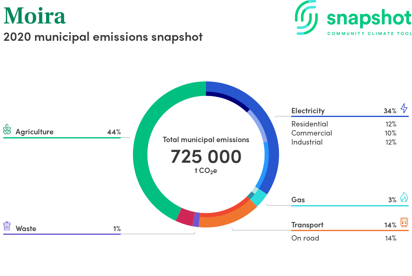412x276 pixels.
Task: Click the snapshot wordmark text
Action: click(x=369, y=18)
